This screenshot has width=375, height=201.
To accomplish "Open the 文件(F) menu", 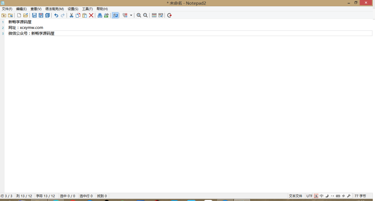I will click(7, 9).
